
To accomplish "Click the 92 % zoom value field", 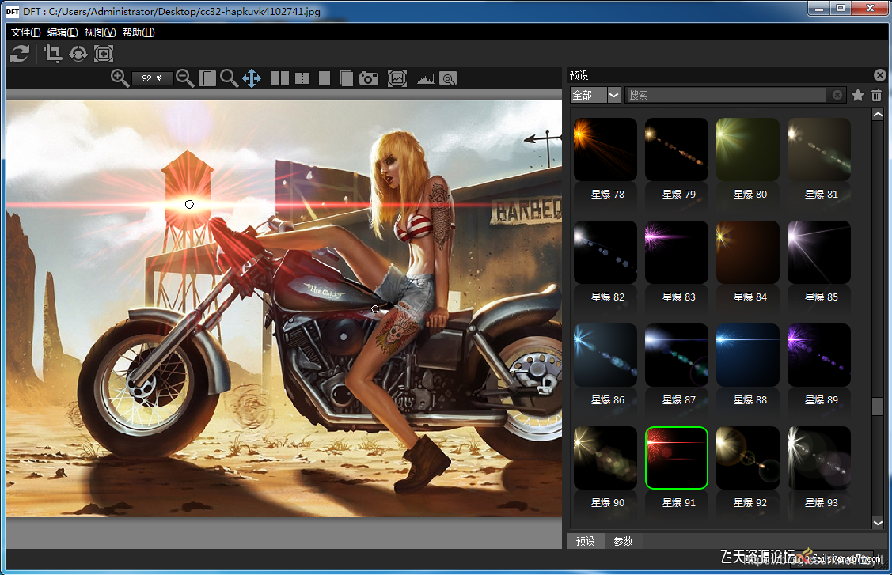I will pyautogui.click(x=152, y=78).
